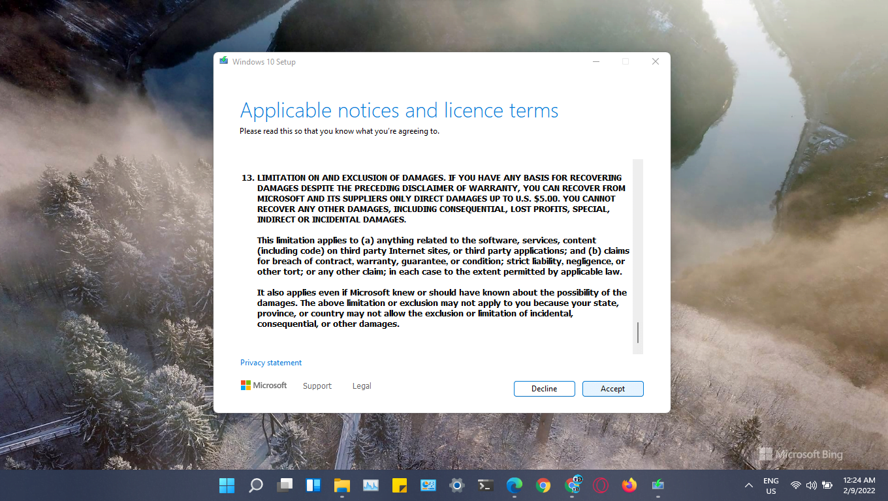Open Sticky Notes from the taskbar
Viewport: 888px width, 501px height.
pos(400,485)
